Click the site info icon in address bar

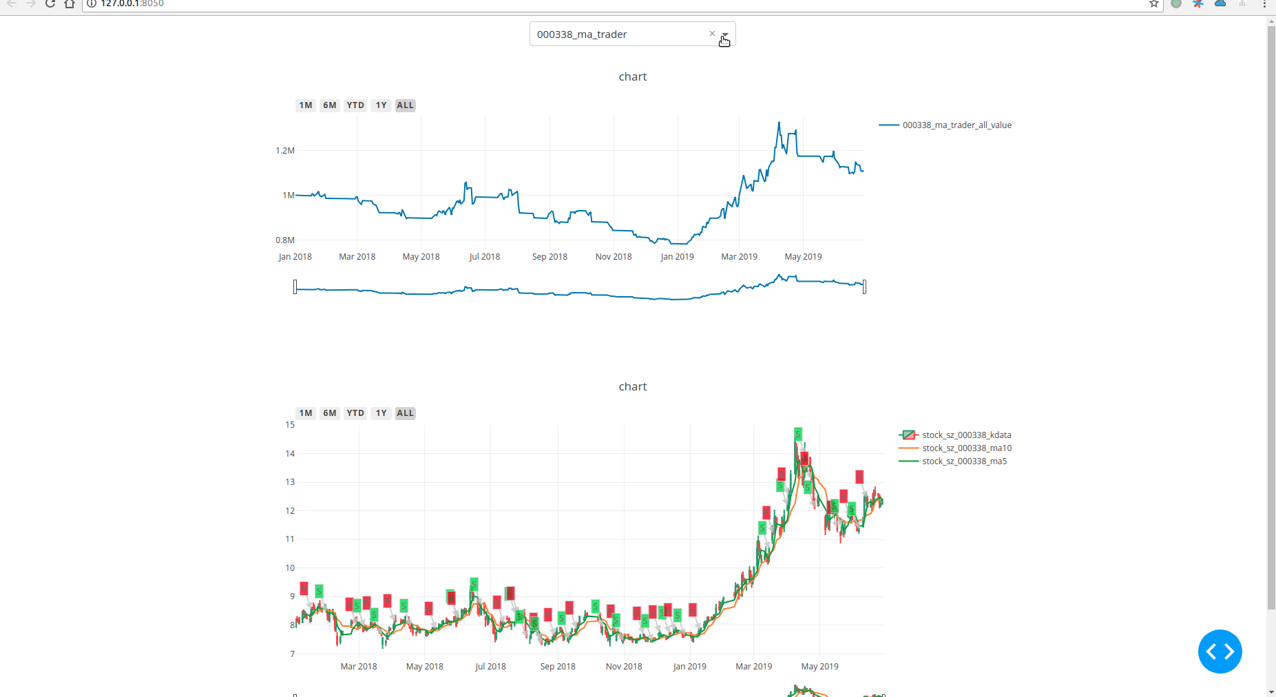[x=91, y=4]
